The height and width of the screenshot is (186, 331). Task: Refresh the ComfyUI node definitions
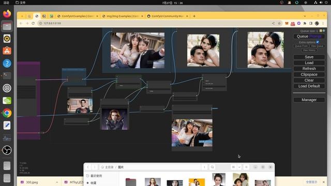(309, 69)
